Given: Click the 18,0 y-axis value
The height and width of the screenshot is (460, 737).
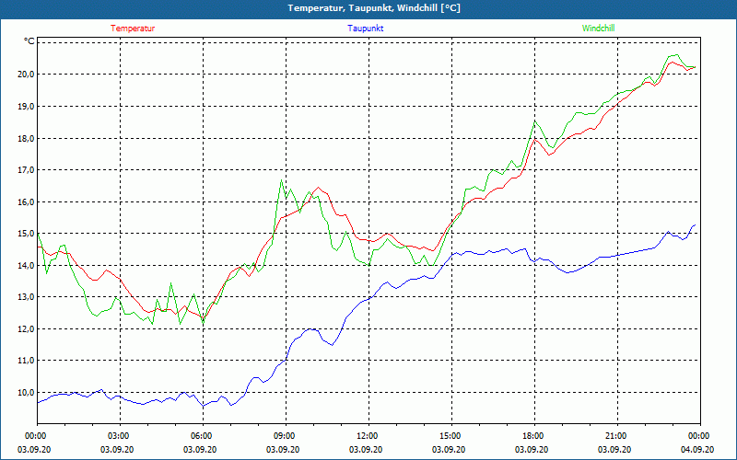Looking at the screenshot, I should pyautogui.click(x=26, y=138).
